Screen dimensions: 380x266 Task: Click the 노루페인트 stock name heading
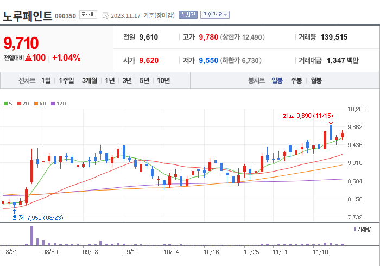(27, 16)
